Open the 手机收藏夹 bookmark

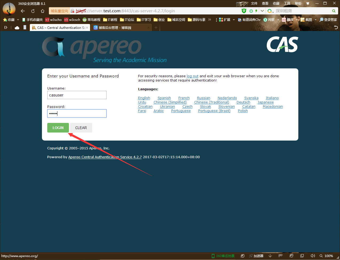click(32, 20)
